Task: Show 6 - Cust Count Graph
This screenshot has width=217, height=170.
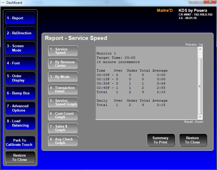Action: (x=63, y=115)
